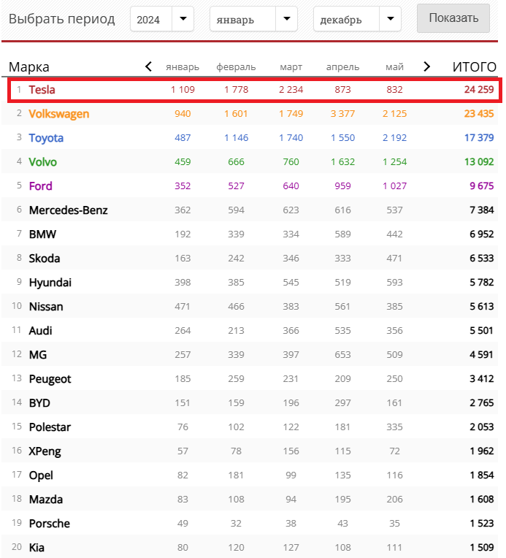Expand the январь start month dropdown

[253, 19]
